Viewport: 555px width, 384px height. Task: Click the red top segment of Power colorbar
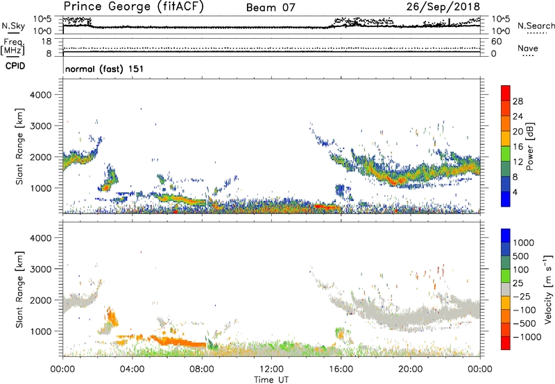click(x=506, y=93)
